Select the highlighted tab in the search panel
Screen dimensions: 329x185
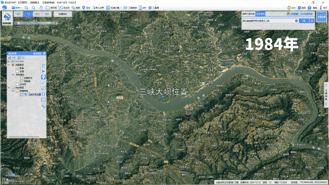click(260, 14)
